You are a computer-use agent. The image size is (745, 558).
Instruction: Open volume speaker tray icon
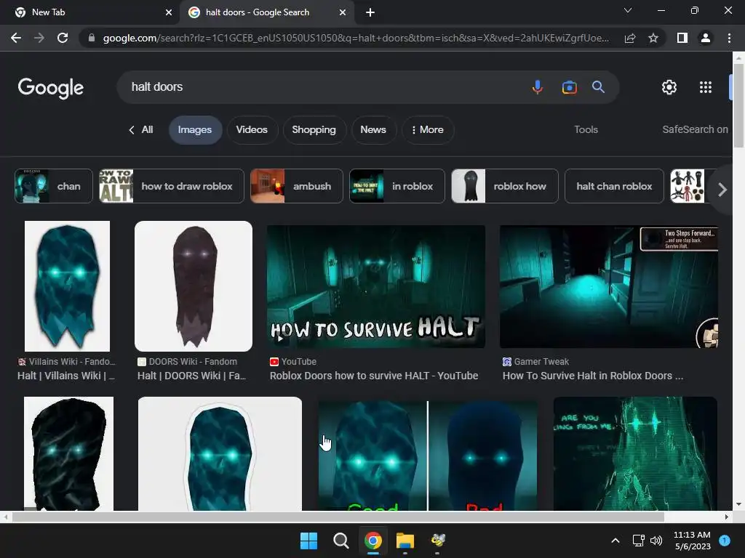click(x=656, y=541)
